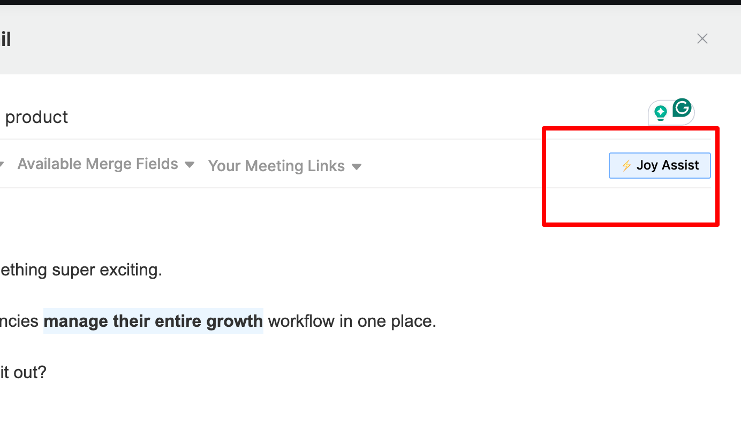Select the "Available Merge Fields" label text
The image size is (741, 445).
98,164
